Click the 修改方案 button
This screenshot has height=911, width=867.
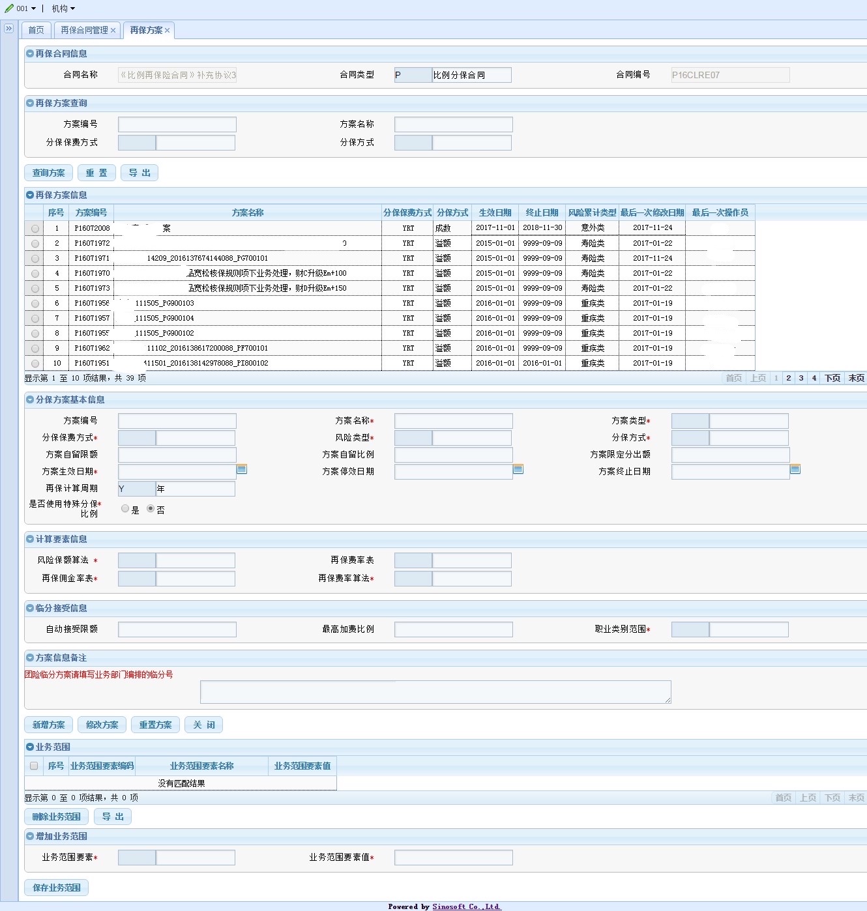point(102,725)
